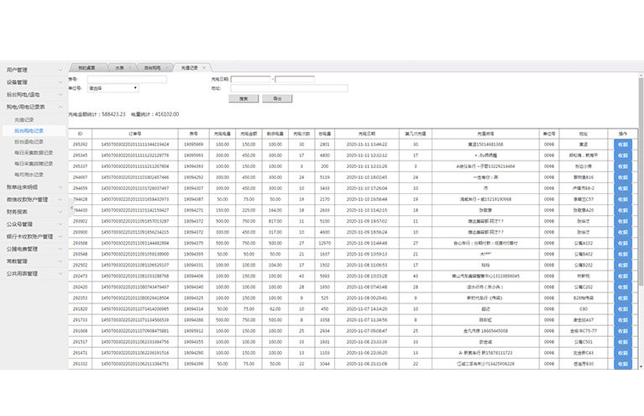This screenshot has width=644, height=416.
Task: Click the blue button in row 295392
Action: (623, 145)
